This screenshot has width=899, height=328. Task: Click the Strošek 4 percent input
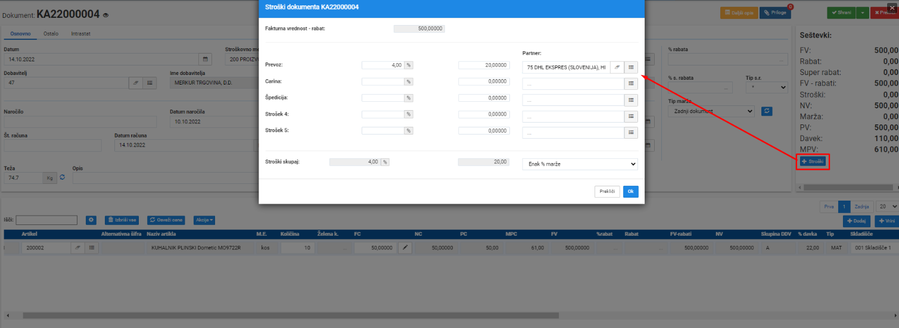(383, 114)
